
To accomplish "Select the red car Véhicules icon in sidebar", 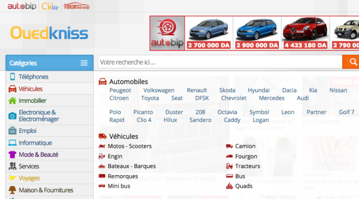I will (x=12, y=89).
